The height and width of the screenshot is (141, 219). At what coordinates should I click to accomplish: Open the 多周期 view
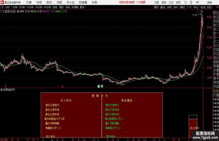[x=75, y=7]
